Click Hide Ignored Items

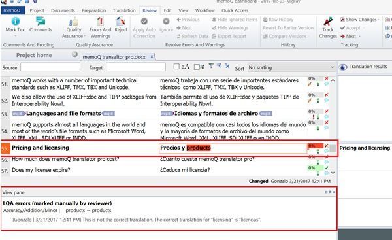(x=235, y=20)
